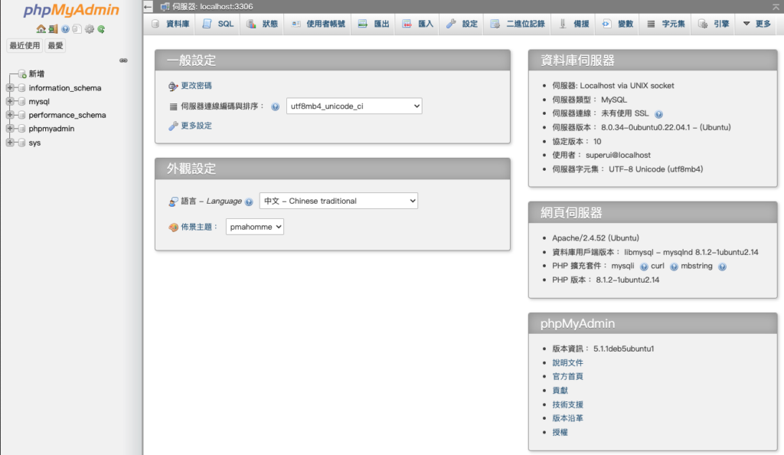The width and height of the screenshot is (784, 455).
Task: Open the pmahomme theme dropdown
Action: tap(254, 227)
